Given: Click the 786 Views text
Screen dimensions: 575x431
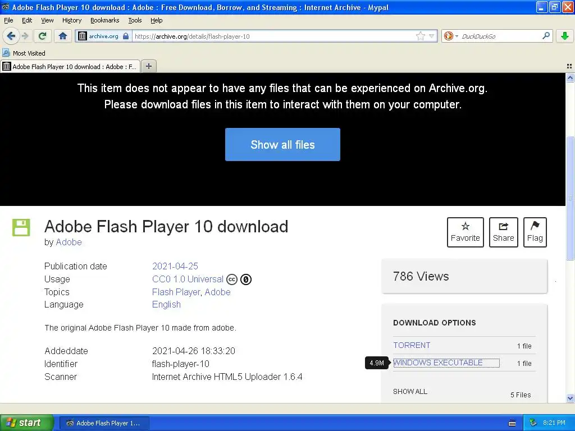Looking at the screenshot, I should click(421, 276).
